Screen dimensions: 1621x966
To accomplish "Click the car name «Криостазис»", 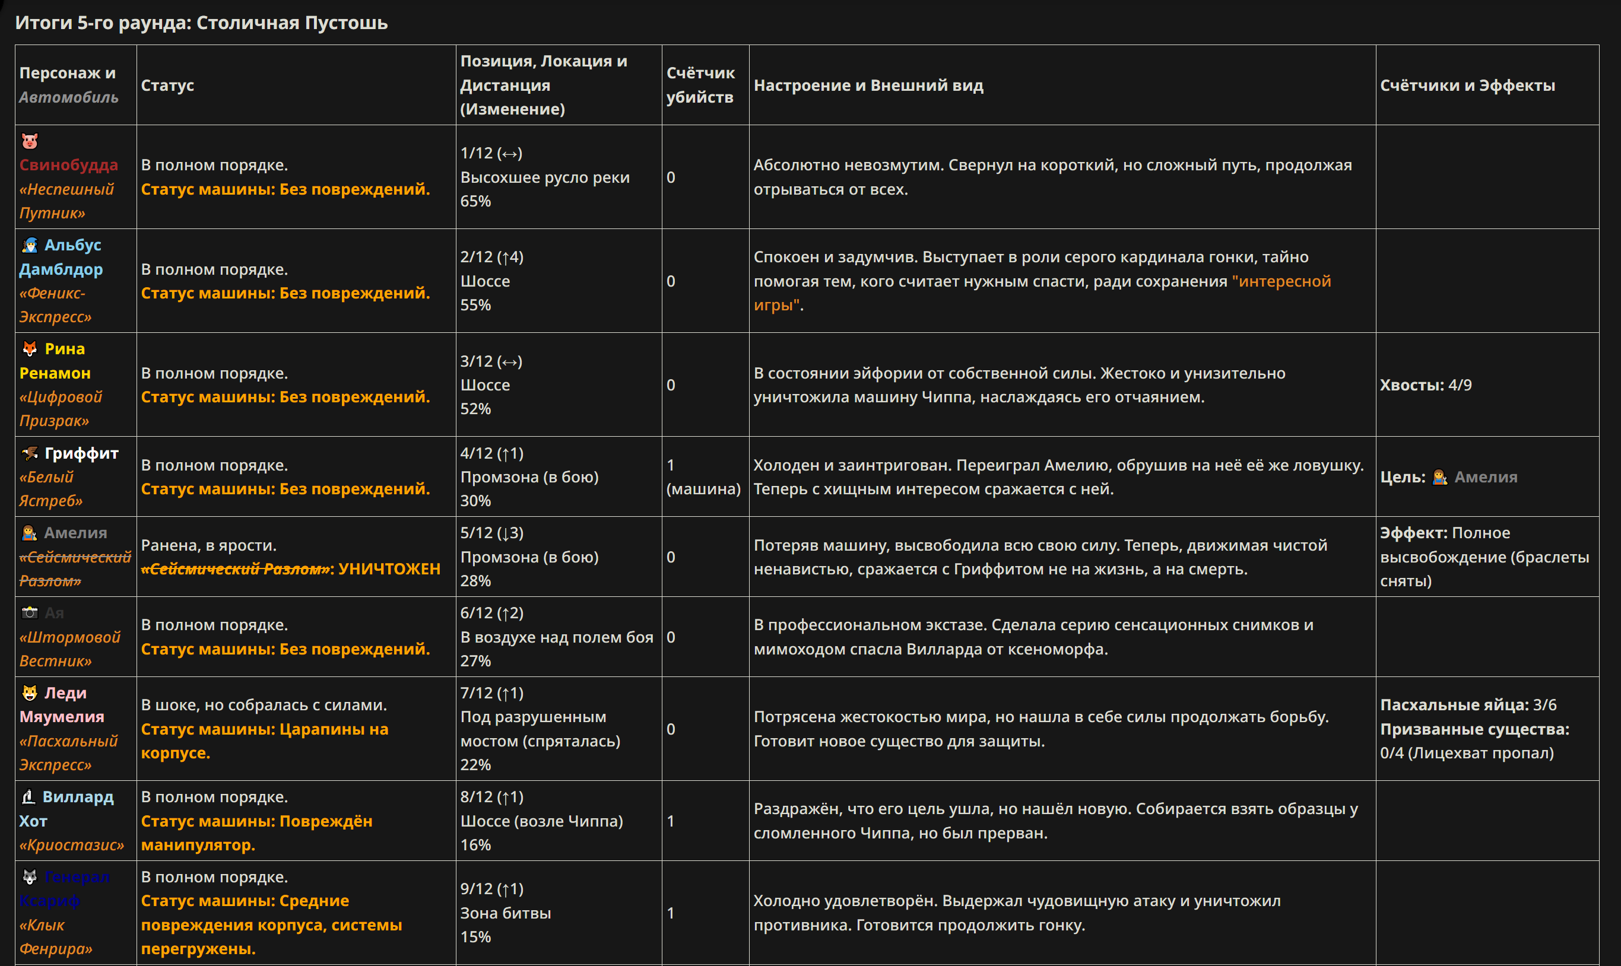I will 72,845.
